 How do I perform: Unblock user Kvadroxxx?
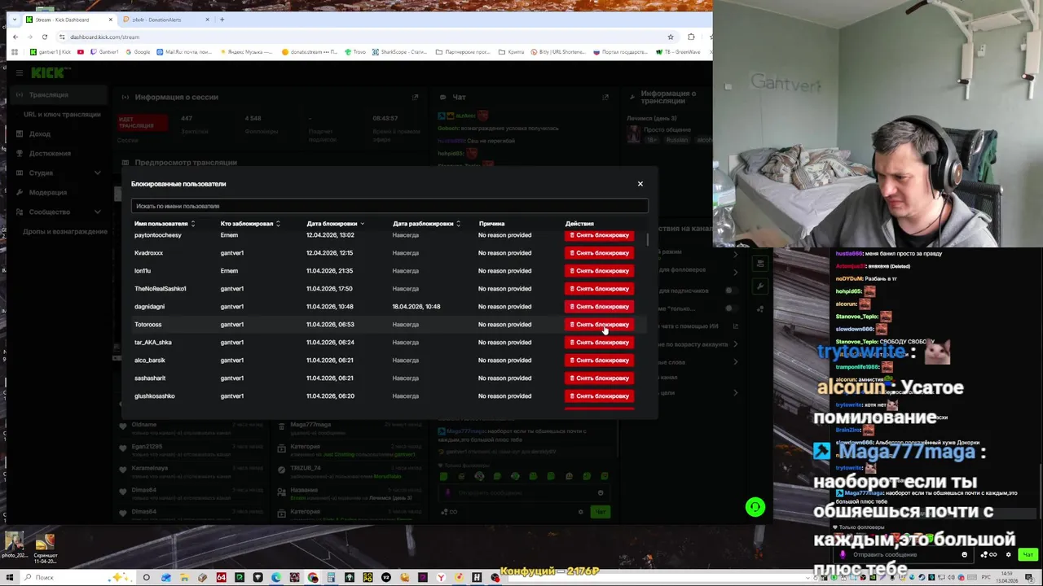click(x=599, y=253)
